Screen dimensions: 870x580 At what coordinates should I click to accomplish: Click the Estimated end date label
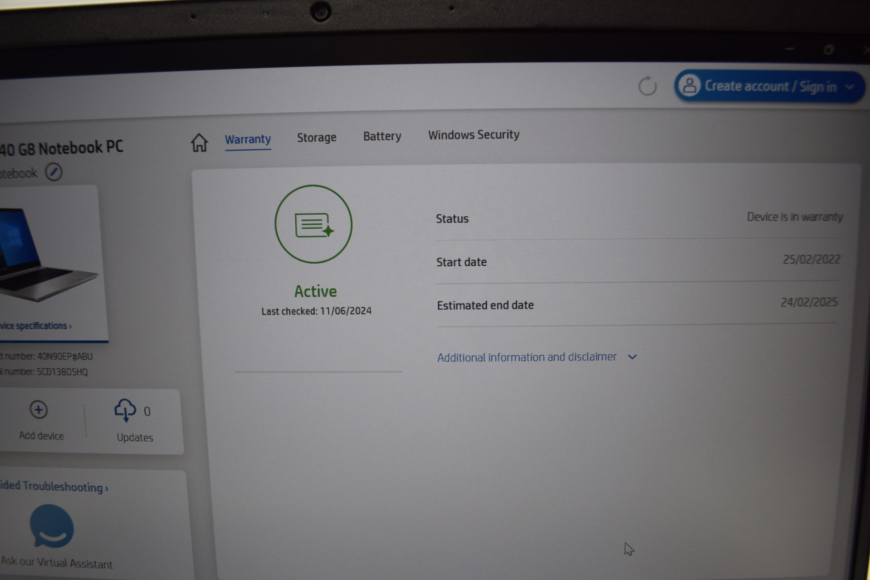click(x=485, y=305)
